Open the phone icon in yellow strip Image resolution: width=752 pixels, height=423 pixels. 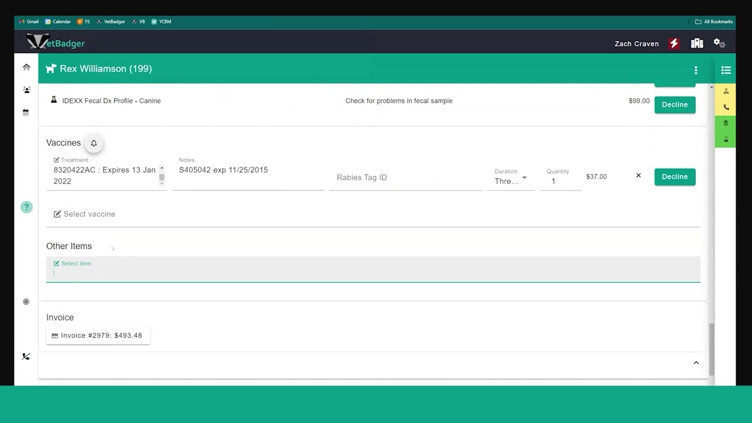[x=726, y=107]
